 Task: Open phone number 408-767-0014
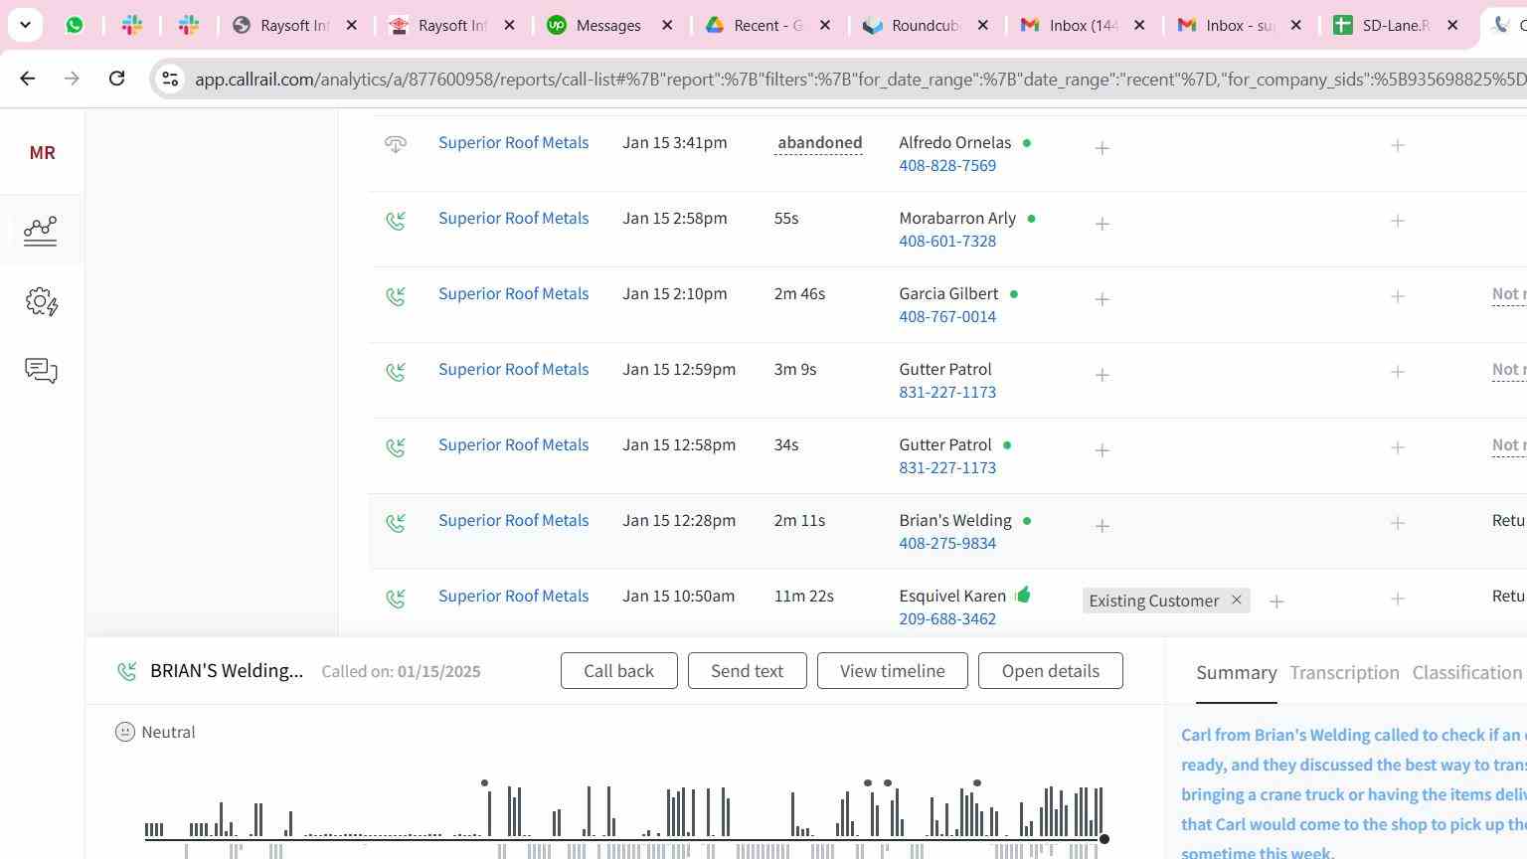click(947, 317)
